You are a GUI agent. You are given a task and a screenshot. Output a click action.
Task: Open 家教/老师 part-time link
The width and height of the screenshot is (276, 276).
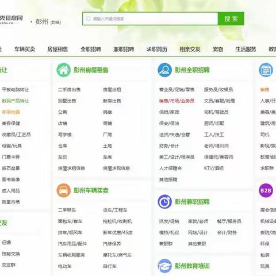[x=198, y=221]
